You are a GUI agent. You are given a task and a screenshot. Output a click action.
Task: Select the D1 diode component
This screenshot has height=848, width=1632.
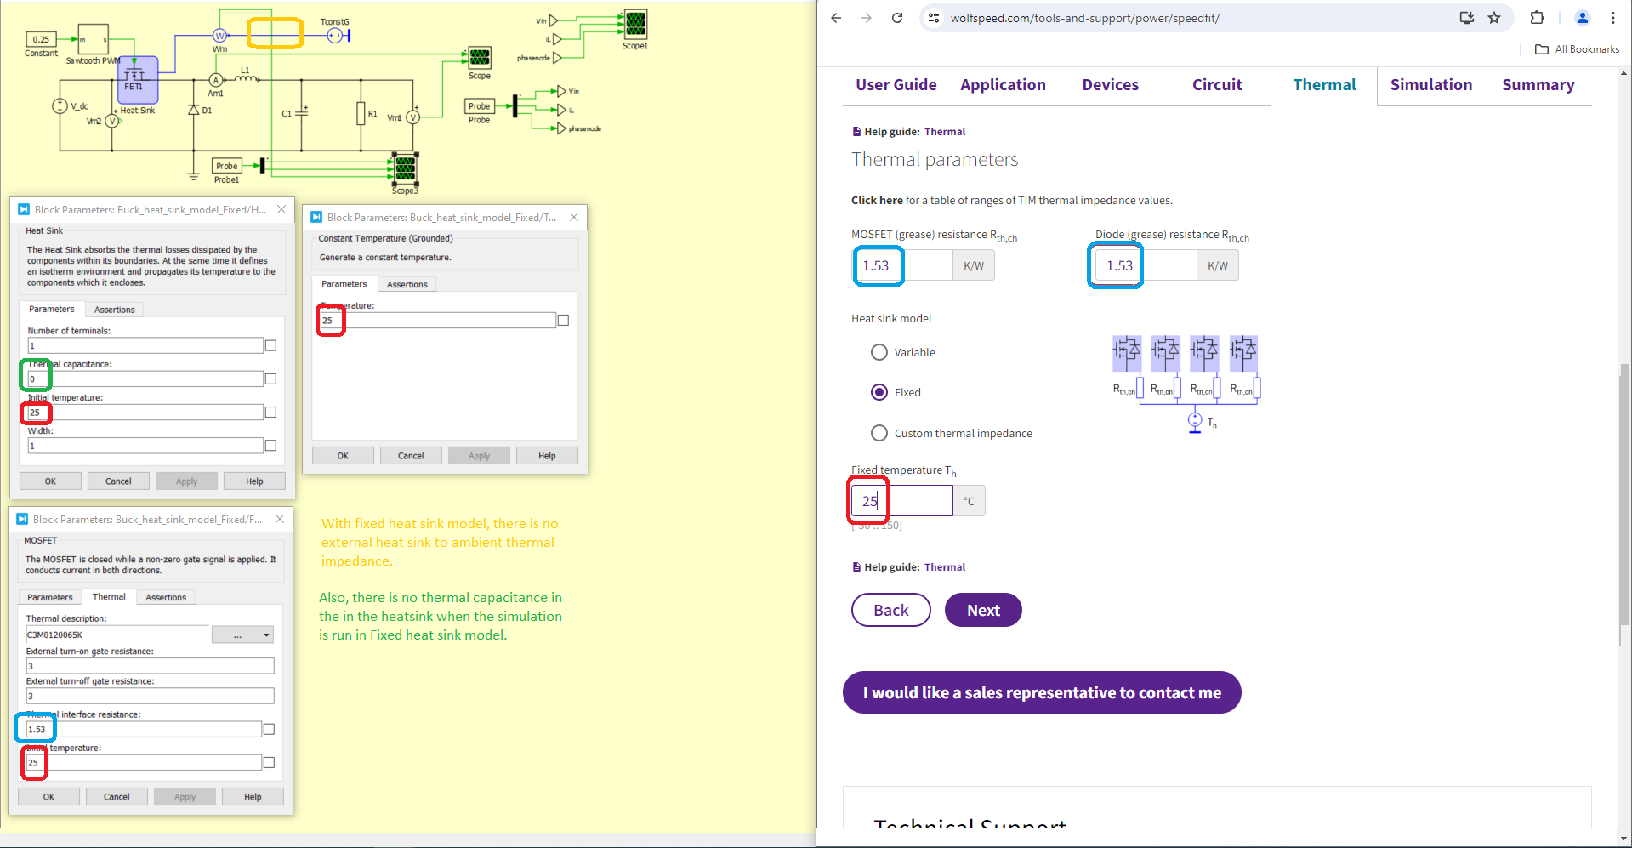click(x=194, y=110)
